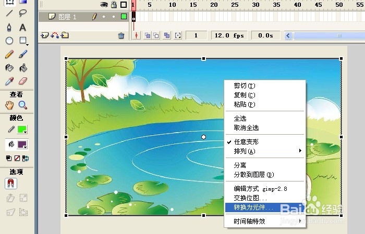The width and height of the screenshot is (365, 234).
Task: Expand 时间轴特效 submenu
Action: point(265,221)
